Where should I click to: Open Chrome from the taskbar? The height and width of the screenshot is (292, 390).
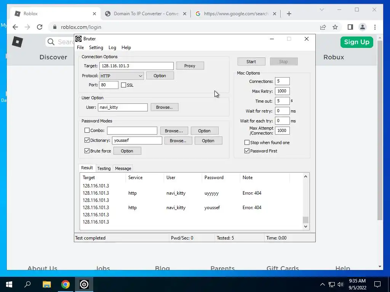pos(66,284)
